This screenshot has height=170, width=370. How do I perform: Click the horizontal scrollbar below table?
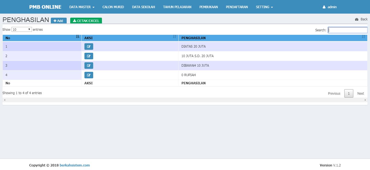click(x=185, y=100)
